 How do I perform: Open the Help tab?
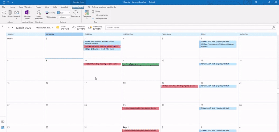pos(55,7)
